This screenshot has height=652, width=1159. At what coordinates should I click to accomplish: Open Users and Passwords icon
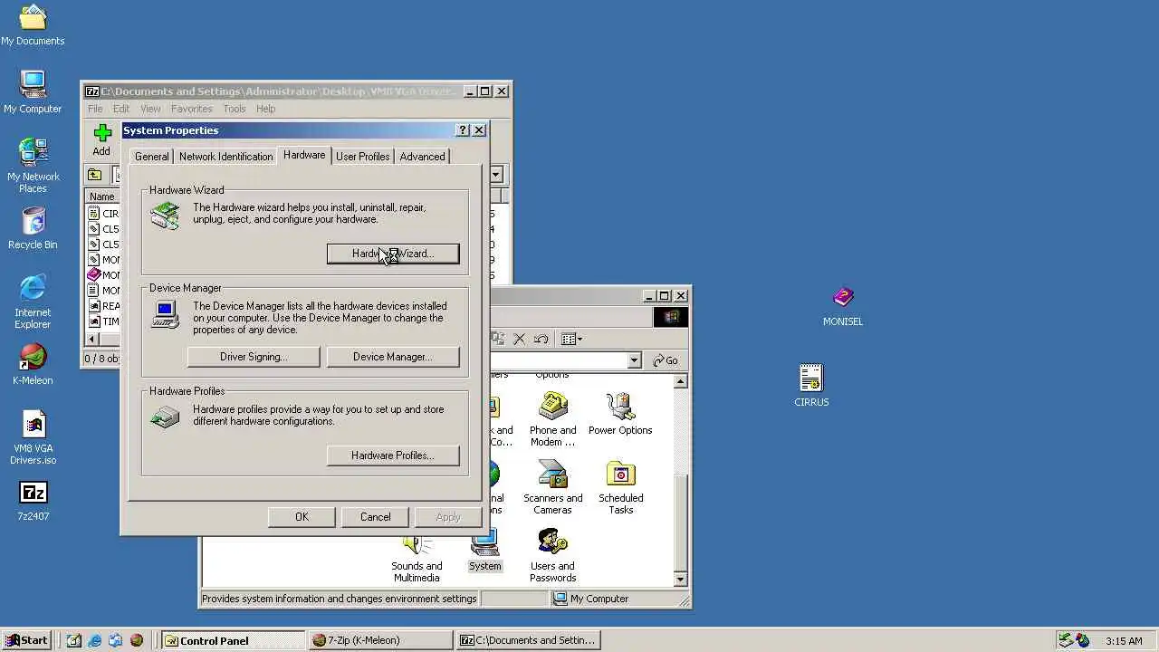552,555
